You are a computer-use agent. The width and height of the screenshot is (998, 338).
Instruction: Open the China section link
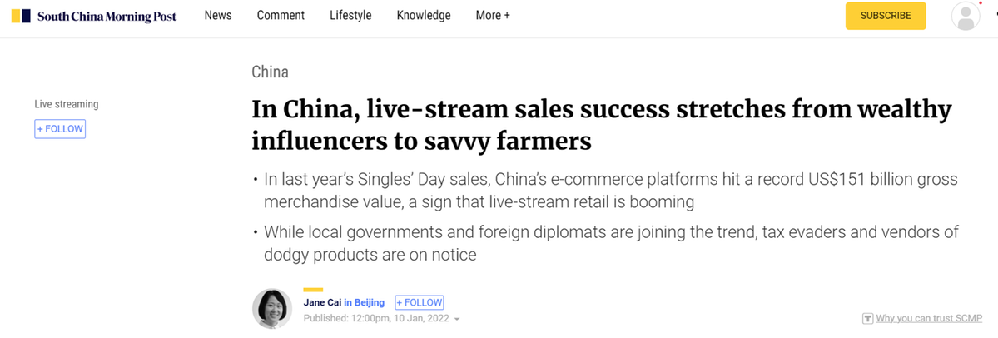point(270,72)
